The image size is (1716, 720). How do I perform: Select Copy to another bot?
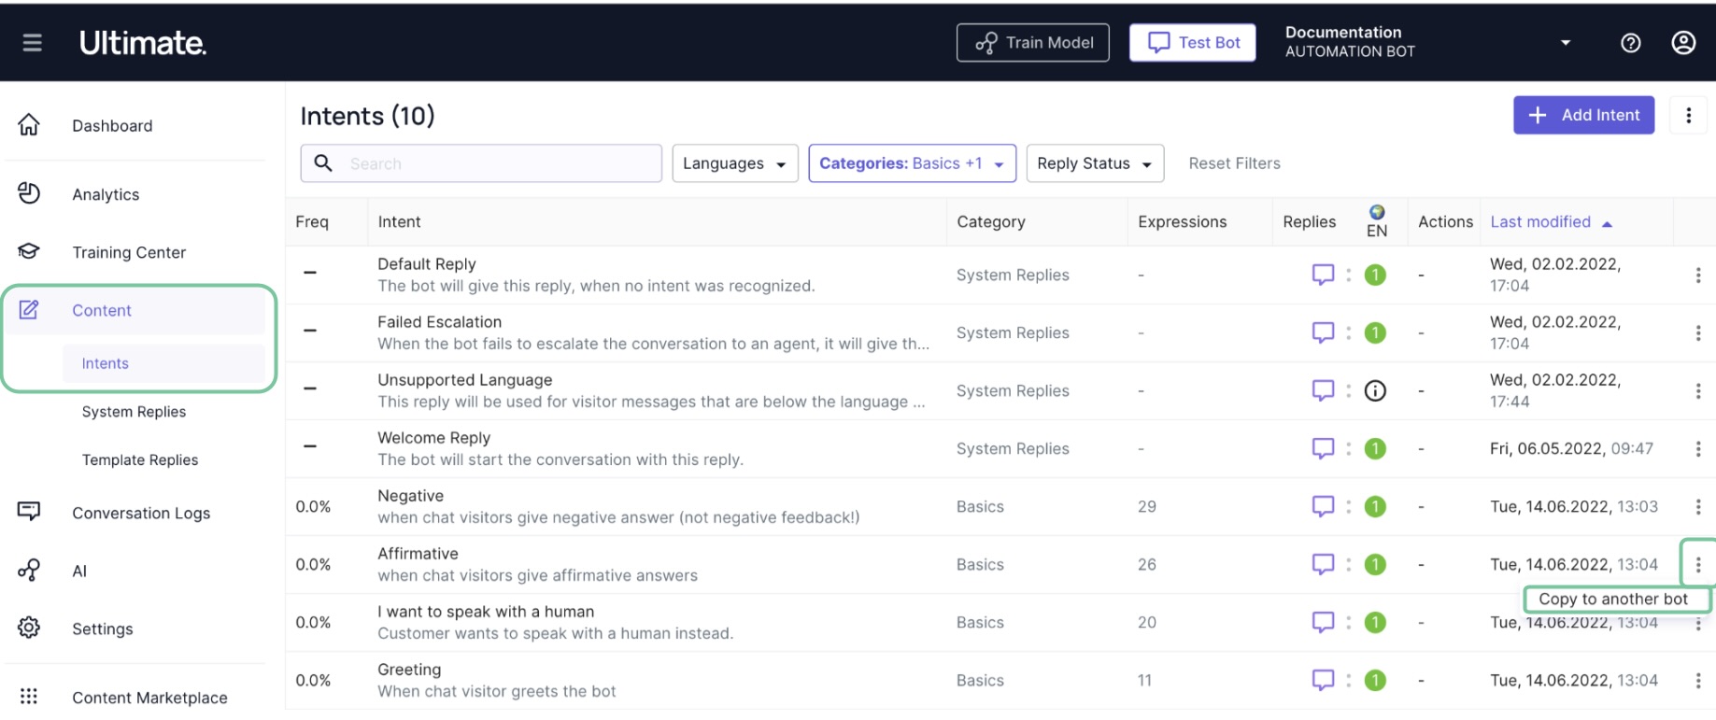point(1612,599)
